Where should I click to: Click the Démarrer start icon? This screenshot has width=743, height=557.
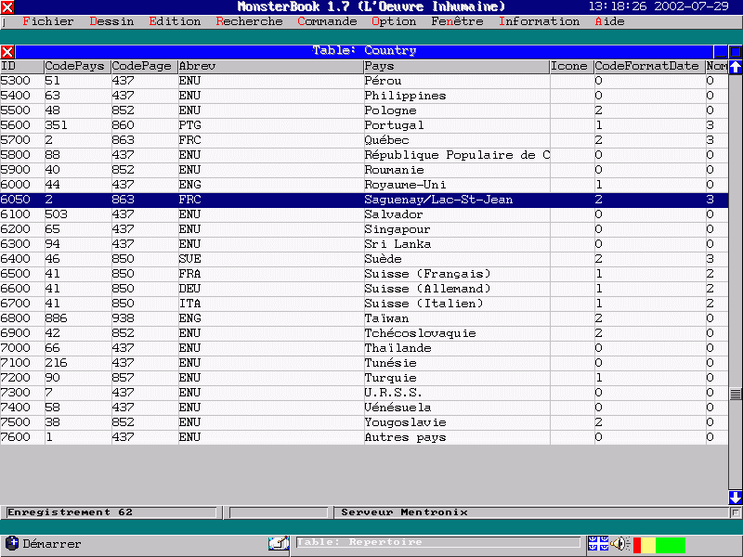click(12, 543)
